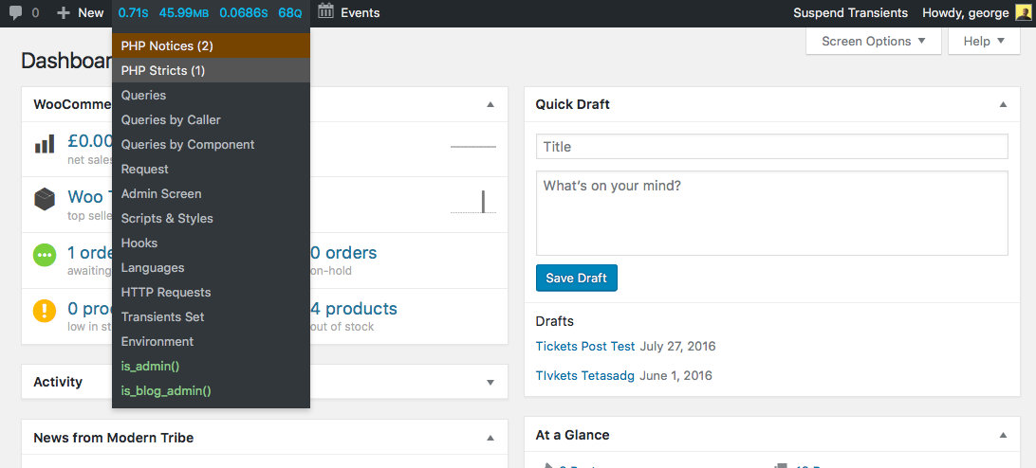Viewport: 1036px width, 468px height.
Task: Focus the draft Title input field
Action: coord(771,147)
